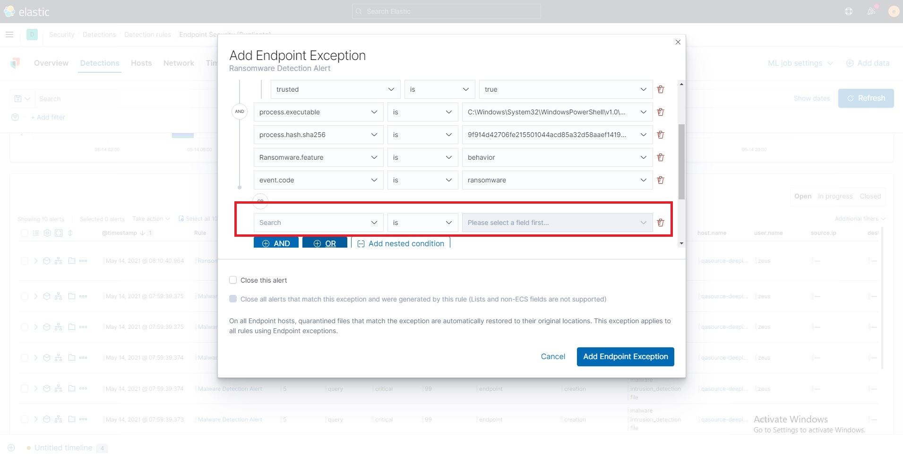Viewport: 903px width, 456px height.
Task: Open the trusted field dropdown
Action: coord(335,89)
